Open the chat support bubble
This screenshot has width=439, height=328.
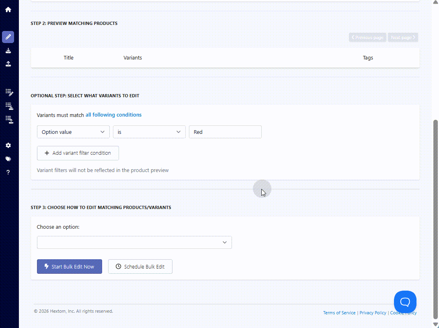point(405,301)
